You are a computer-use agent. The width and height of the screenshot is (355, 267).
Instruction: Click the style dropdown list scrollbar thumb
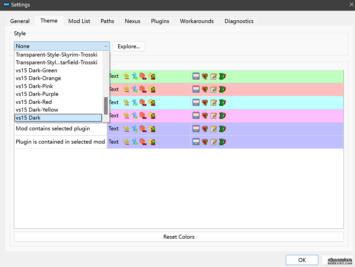[x=106, y=106]
